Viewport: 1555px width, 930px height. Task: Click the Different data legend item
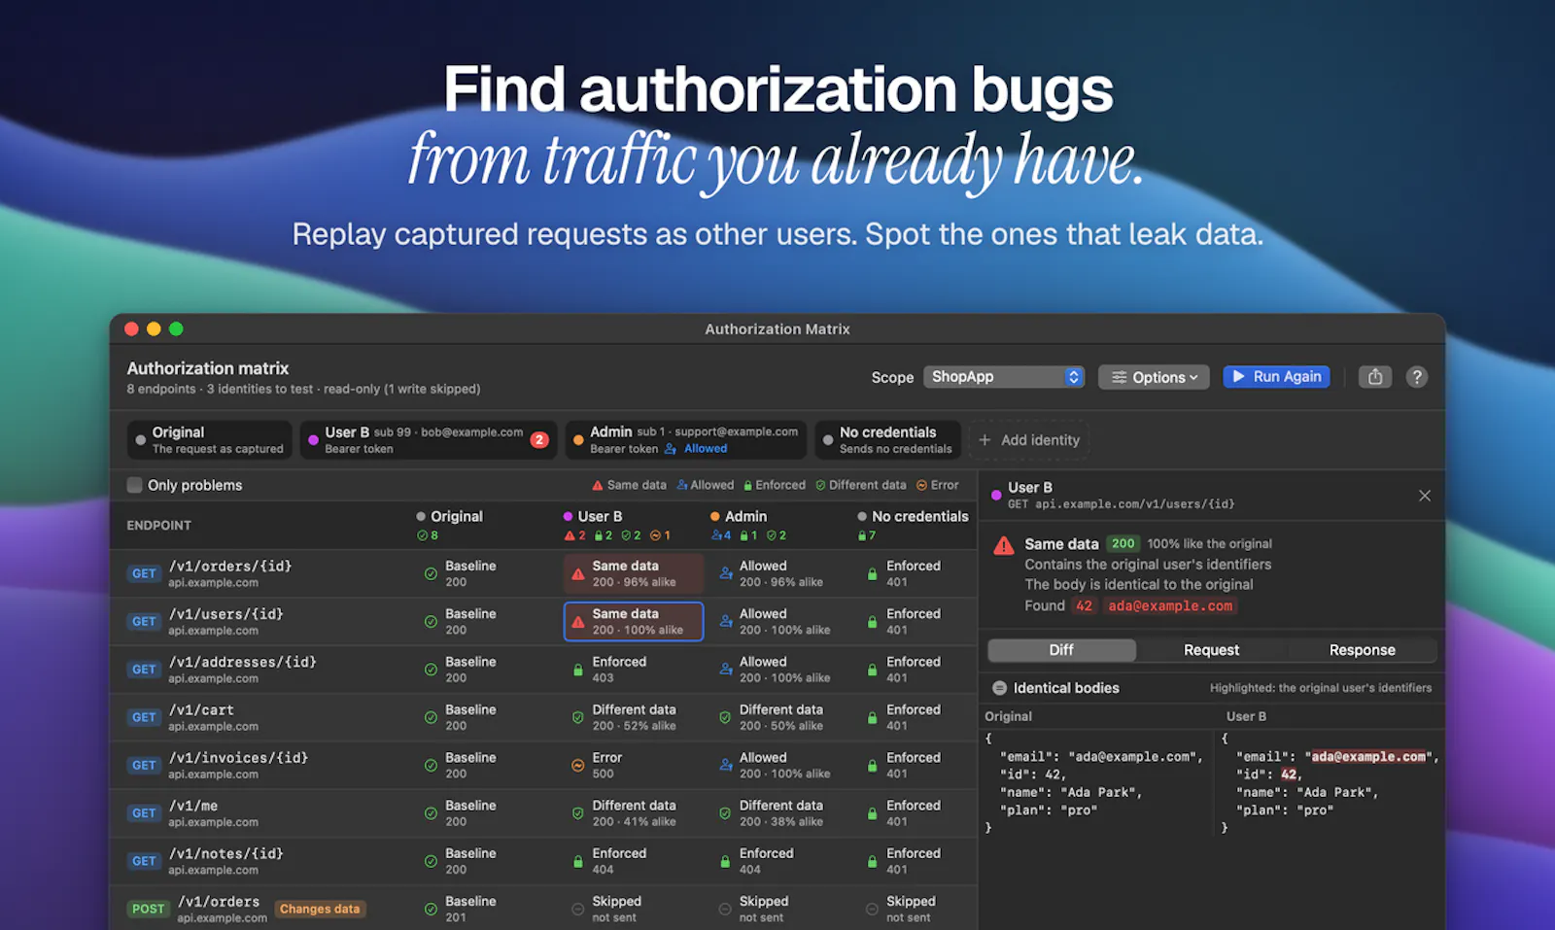860,485
